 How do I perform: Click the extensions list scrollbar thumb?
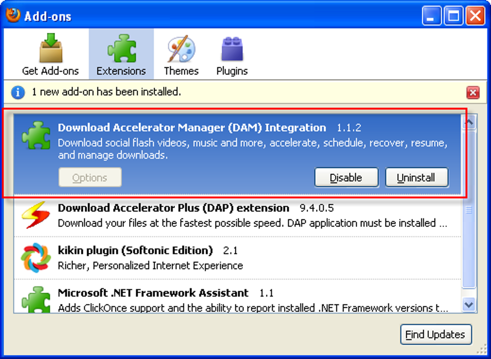pos(469,210)
